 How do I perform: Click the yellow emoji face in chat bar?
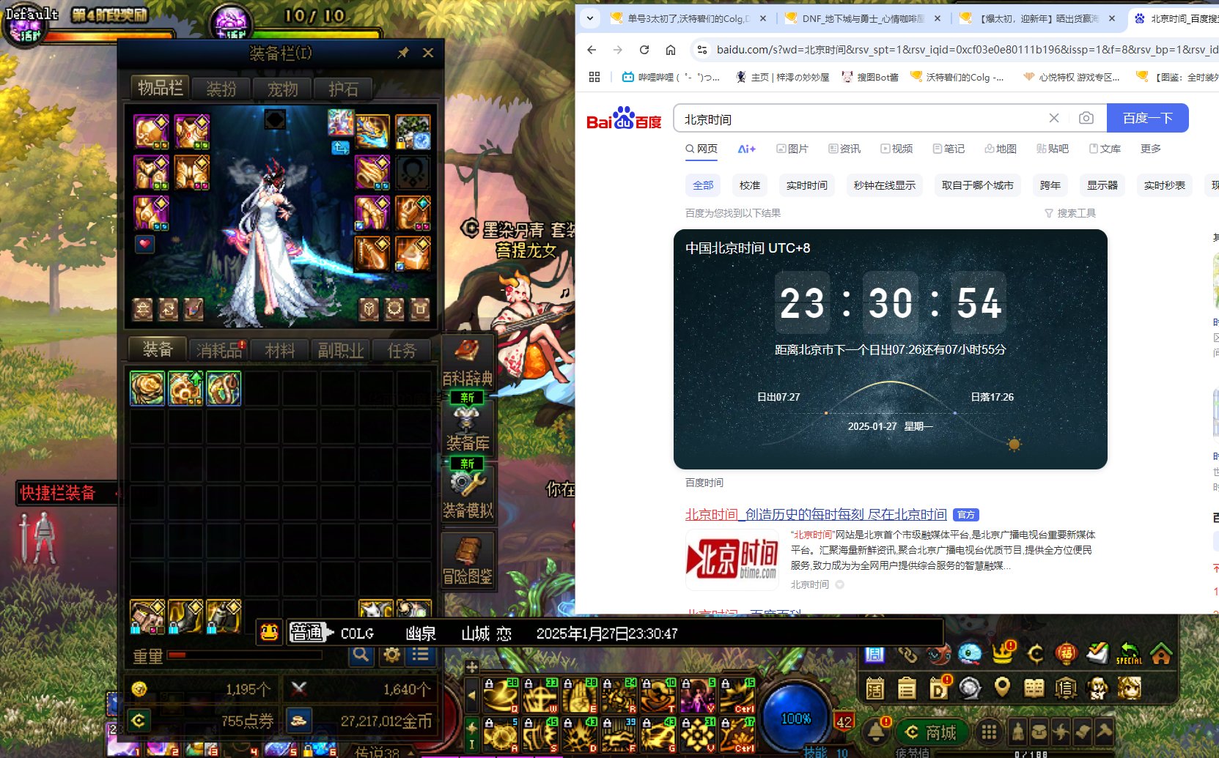click(x=269, y=632)
